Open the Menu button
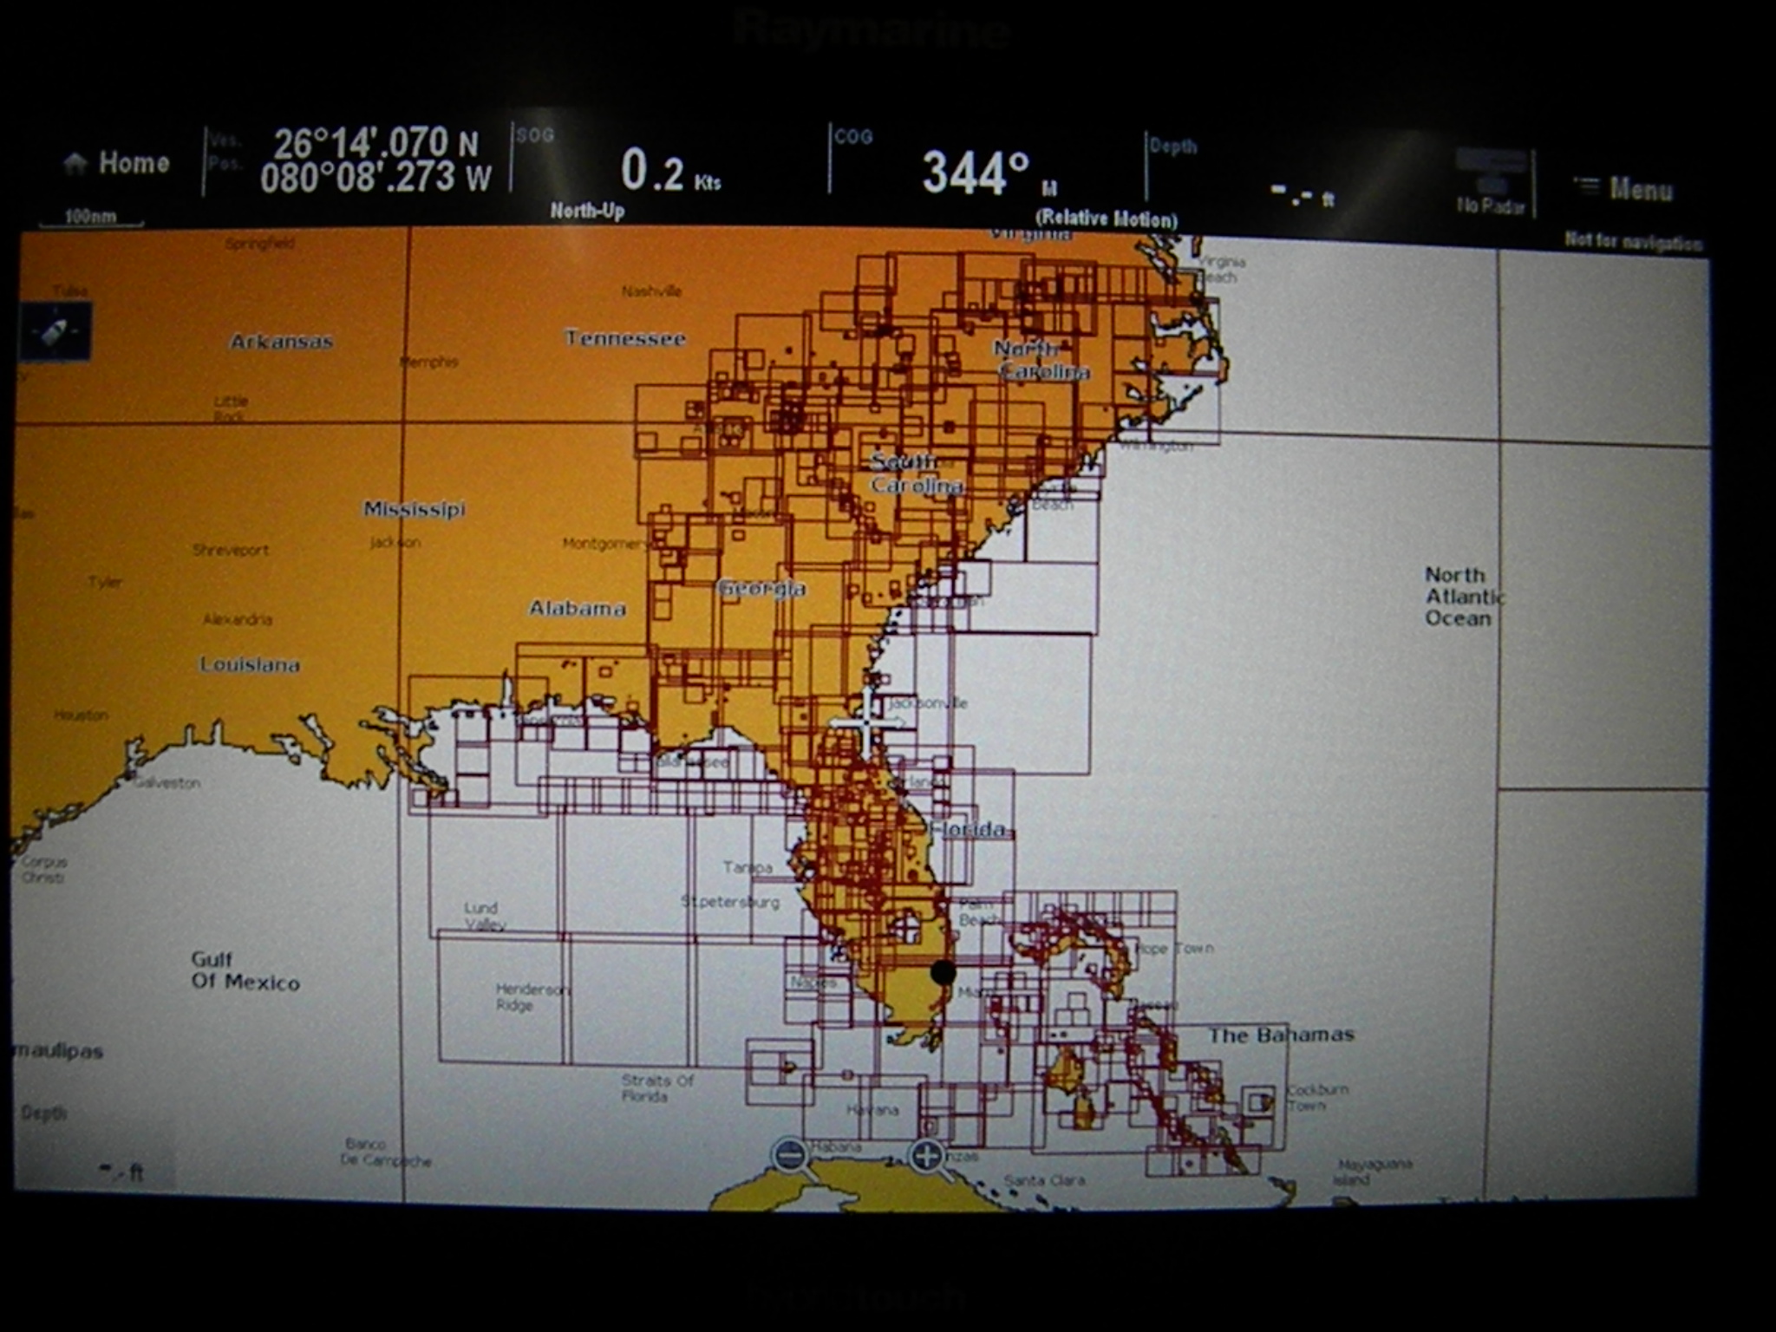1776x1332 pixels. (x=1623, y=188)
